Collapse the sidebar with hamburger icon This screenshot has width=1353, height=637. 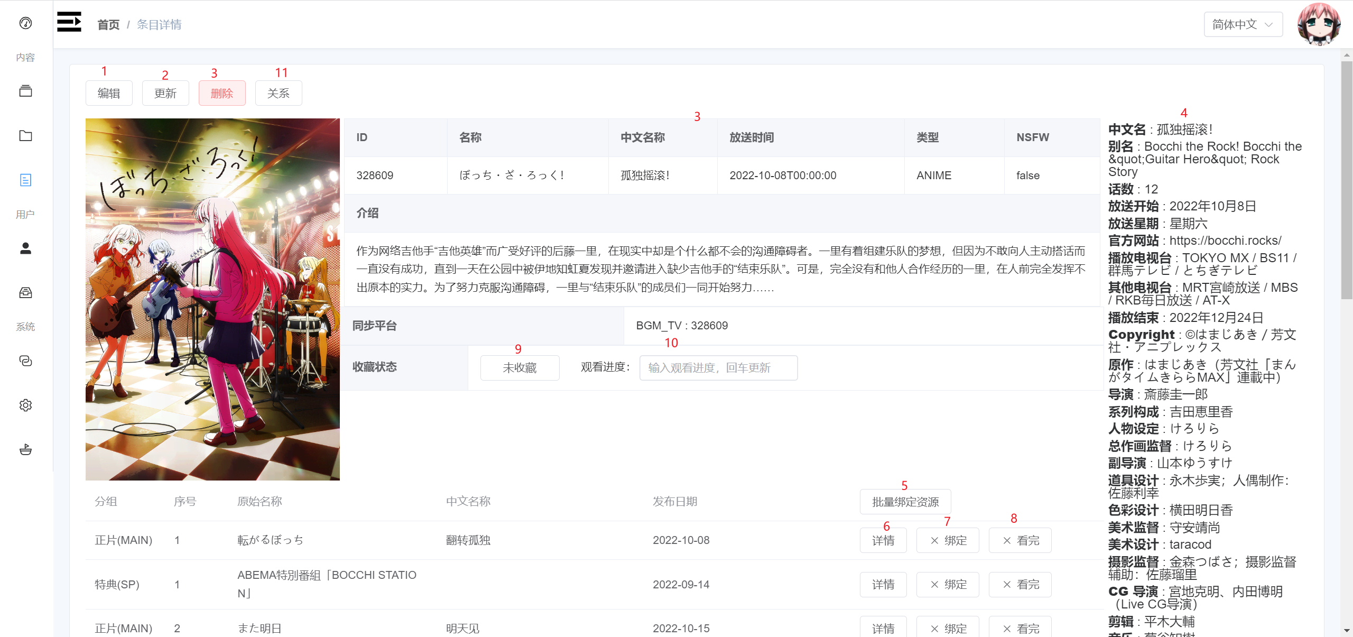pyautogui.click(x=69, y=22)
